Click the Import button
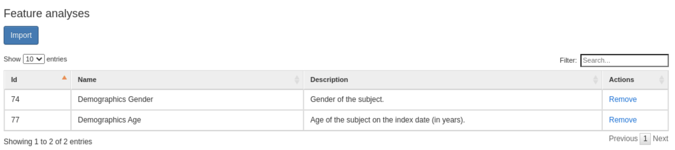This screenshot has width=675, height=150. (x=21, y=35)
